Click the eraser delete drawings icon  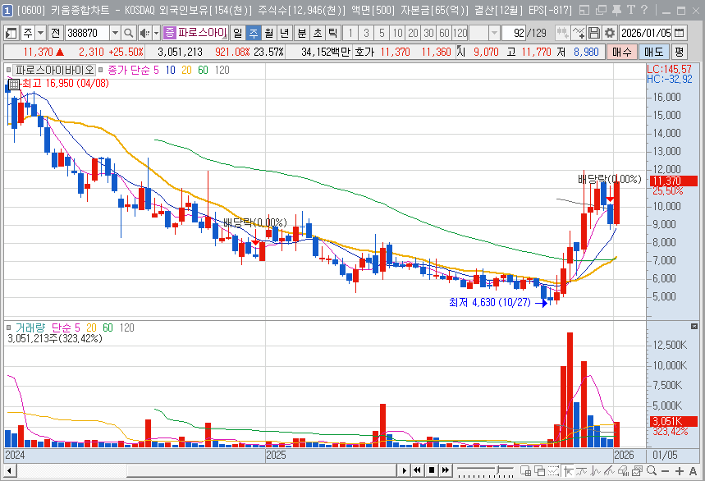[x=623, y=470]
